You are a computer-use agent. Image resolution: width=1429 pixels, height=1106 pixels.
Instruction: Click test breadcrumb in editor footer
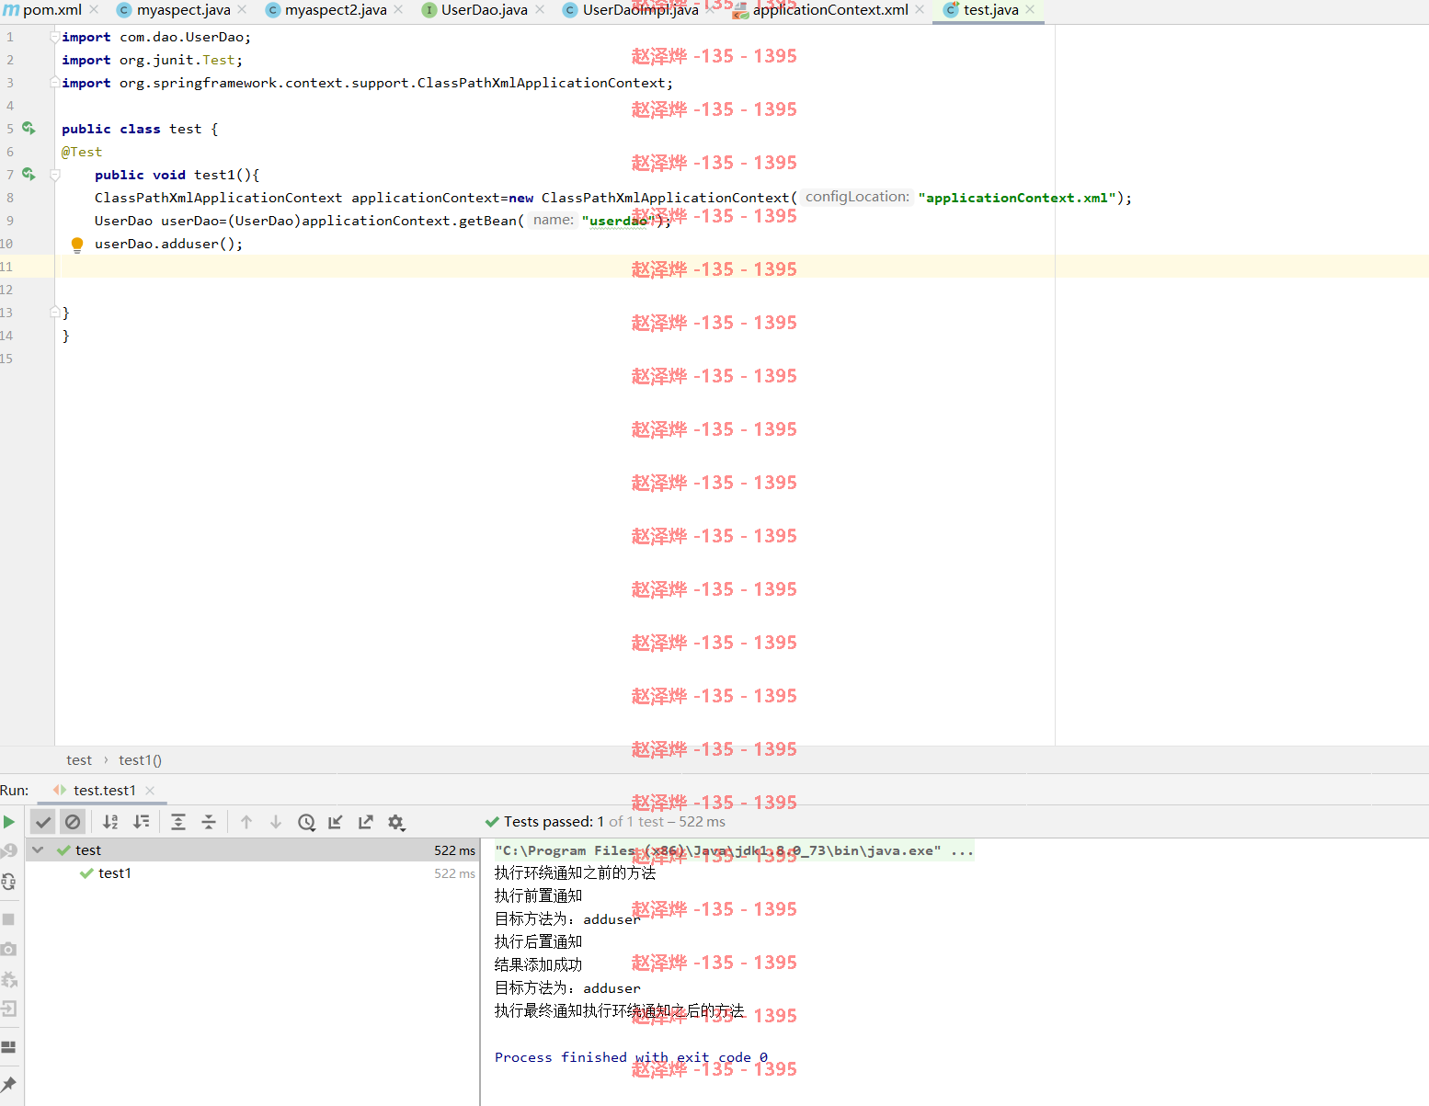(79, 760)
